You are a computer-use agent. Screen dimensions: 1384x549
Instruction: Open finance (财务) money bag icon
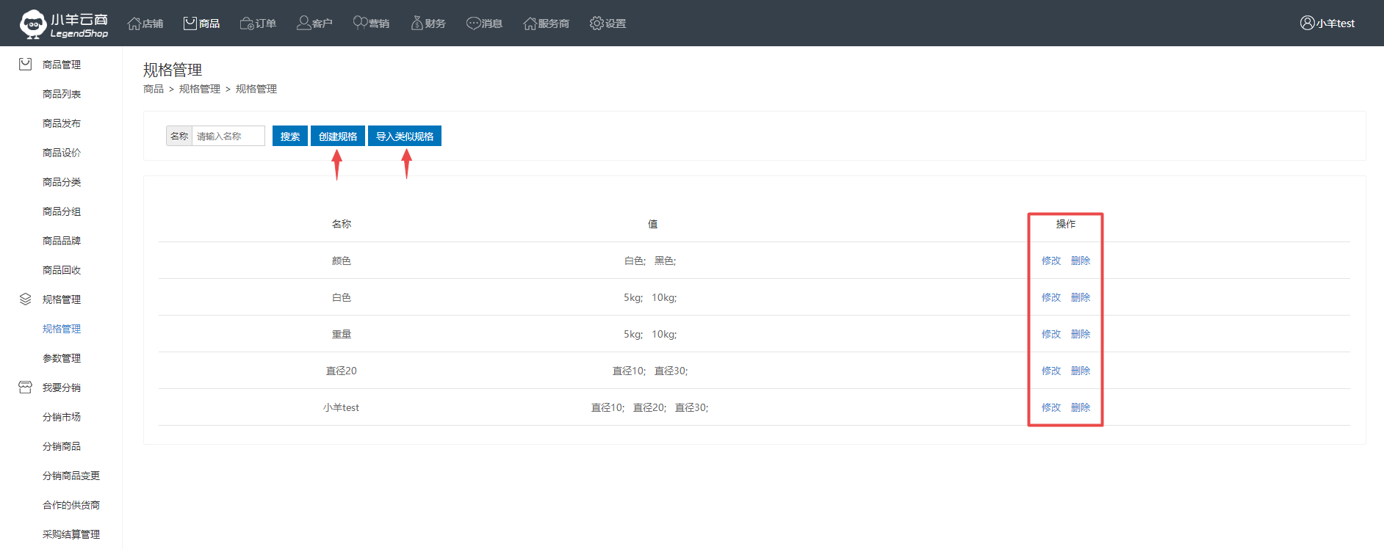tap(417, 23)
